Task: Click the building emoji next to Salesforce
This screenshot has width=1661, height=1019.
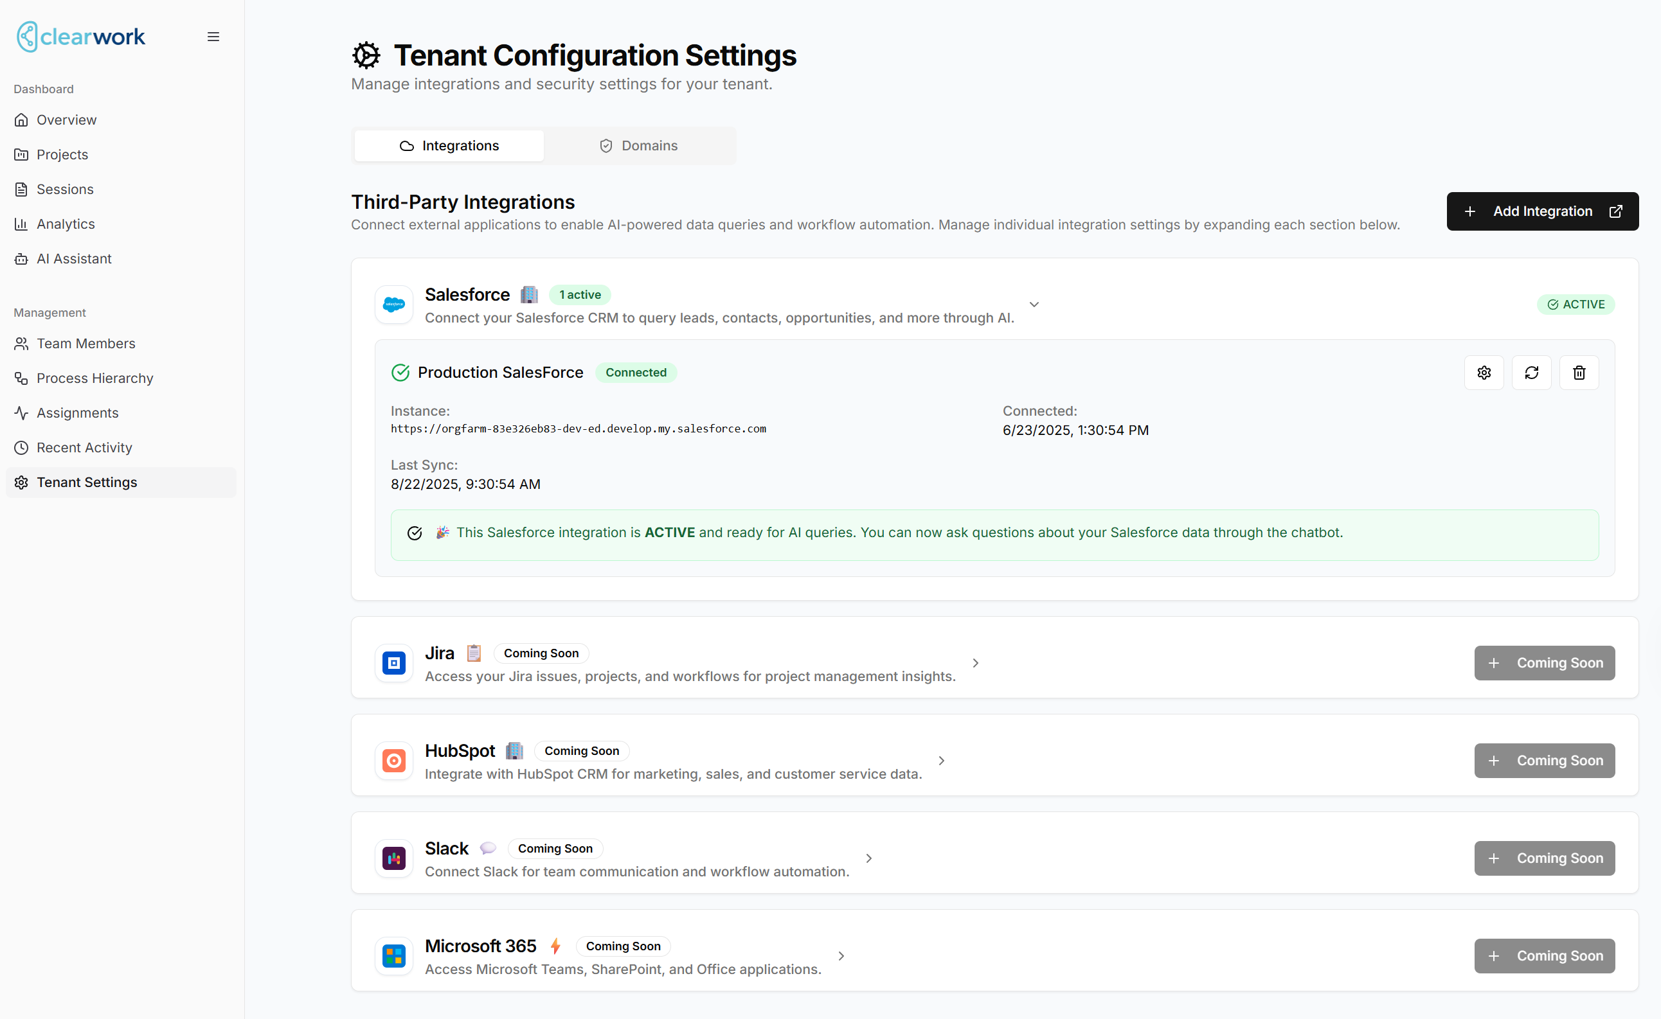Action: 529,294
